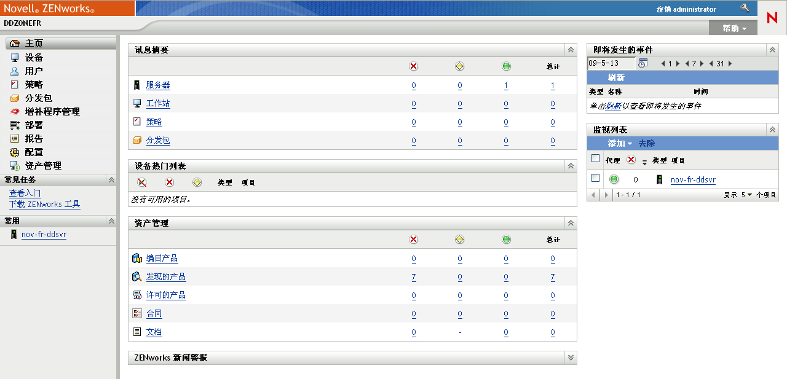Screen dimensions: 787x379
Task: Click the server icon in 讯息摘要 服务器 row
Action: (x=137, y=85)
